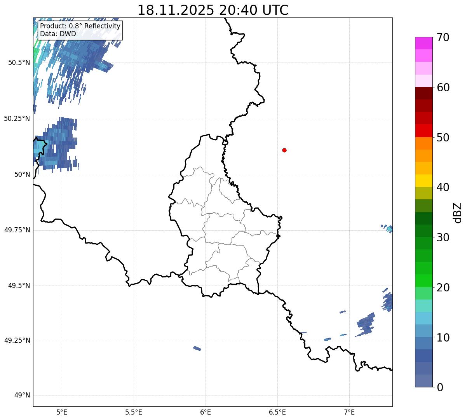Click the colorbar tick label 0
The height and width of the screenshot is (420, 467).
click(440, 387)
